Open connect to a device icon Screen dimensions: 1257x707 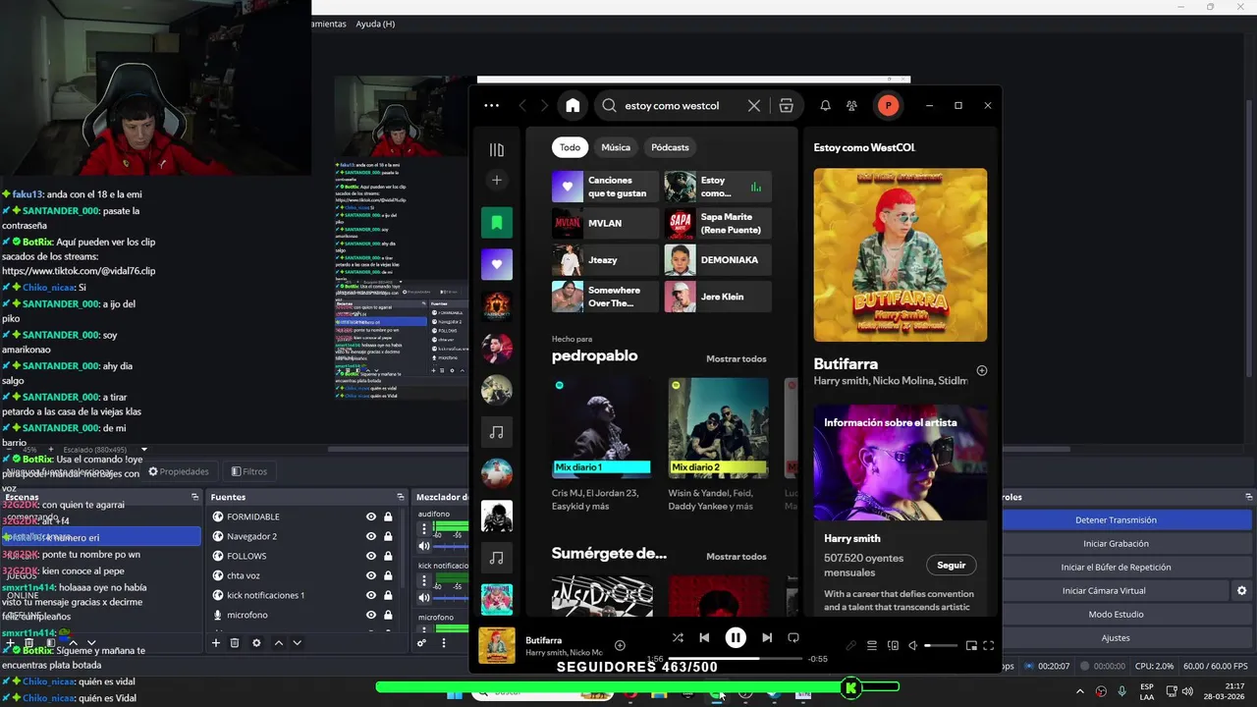tap(893, 645)
